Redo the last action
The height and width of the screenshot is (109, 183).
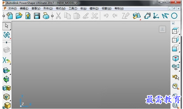click(x=115, y=16)
